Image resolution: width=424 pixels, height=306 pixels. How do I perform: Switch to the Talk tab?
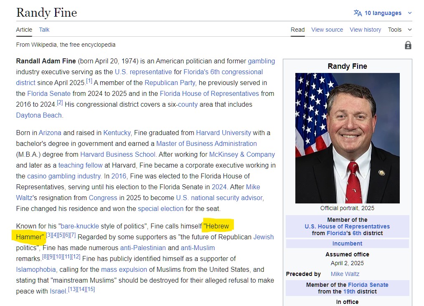pyautogui.click(x=44, y=30)
